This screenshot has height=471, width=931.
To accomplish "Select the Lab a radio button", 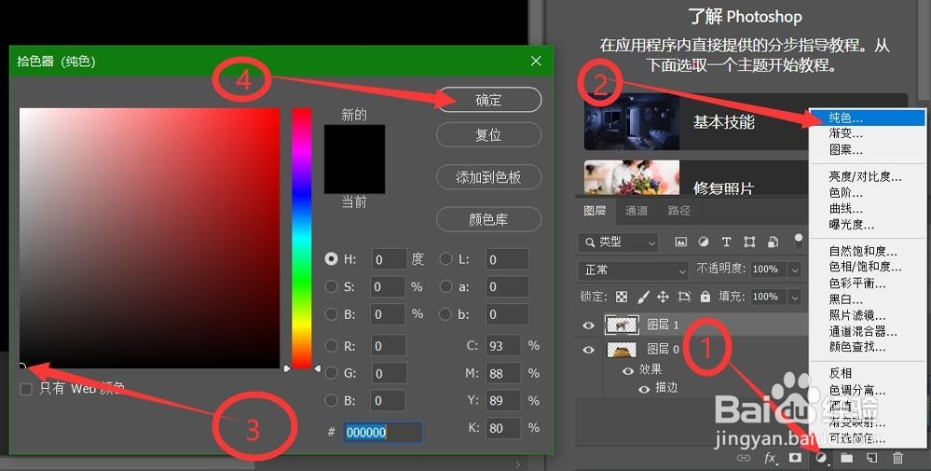I will click(445, 286).
